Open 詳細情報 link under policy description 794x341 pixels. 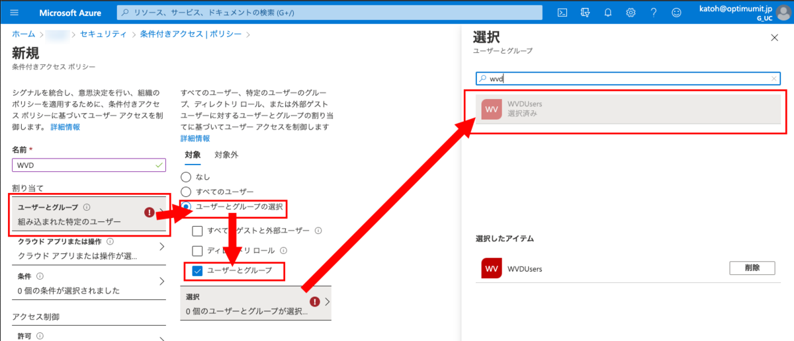tap(65, 127)
